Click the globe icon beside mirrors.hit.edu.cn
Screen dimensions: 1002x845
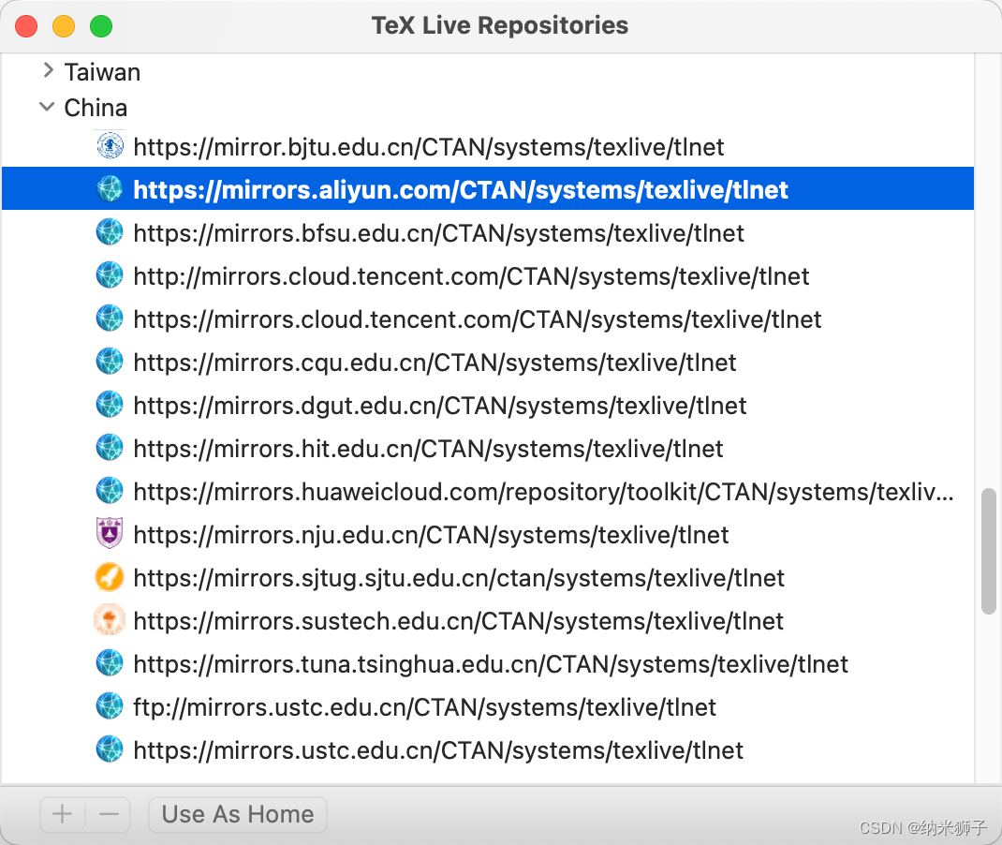coord(110,448)
